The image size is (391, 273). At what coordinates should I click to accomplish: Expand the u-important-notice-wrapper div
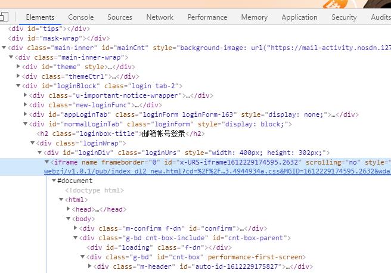(x=26, y=95)
